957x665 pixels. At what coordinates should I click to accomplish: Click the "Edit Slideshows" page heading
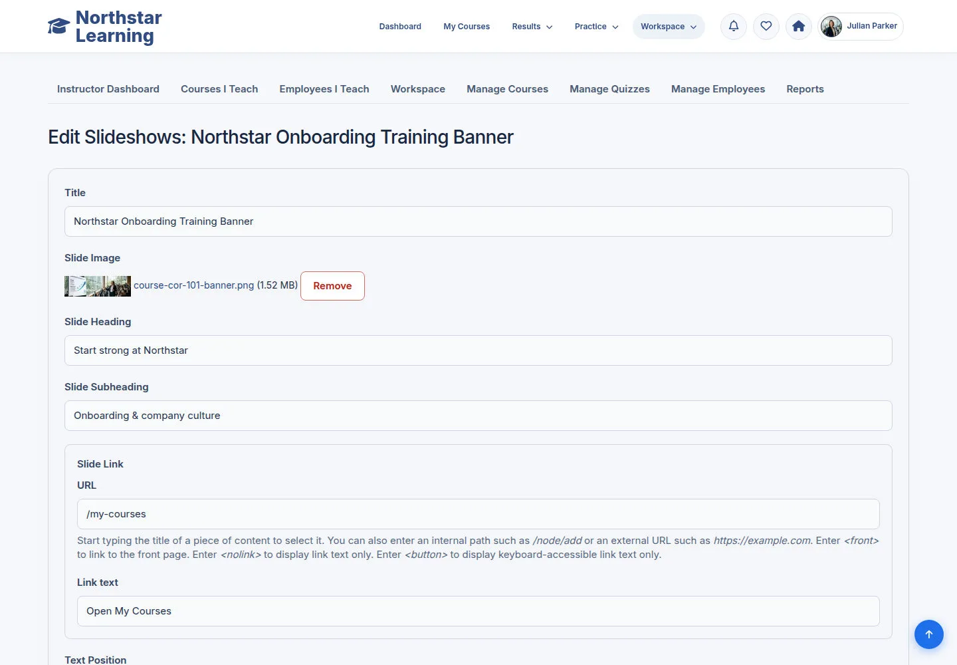coord(280,137)
